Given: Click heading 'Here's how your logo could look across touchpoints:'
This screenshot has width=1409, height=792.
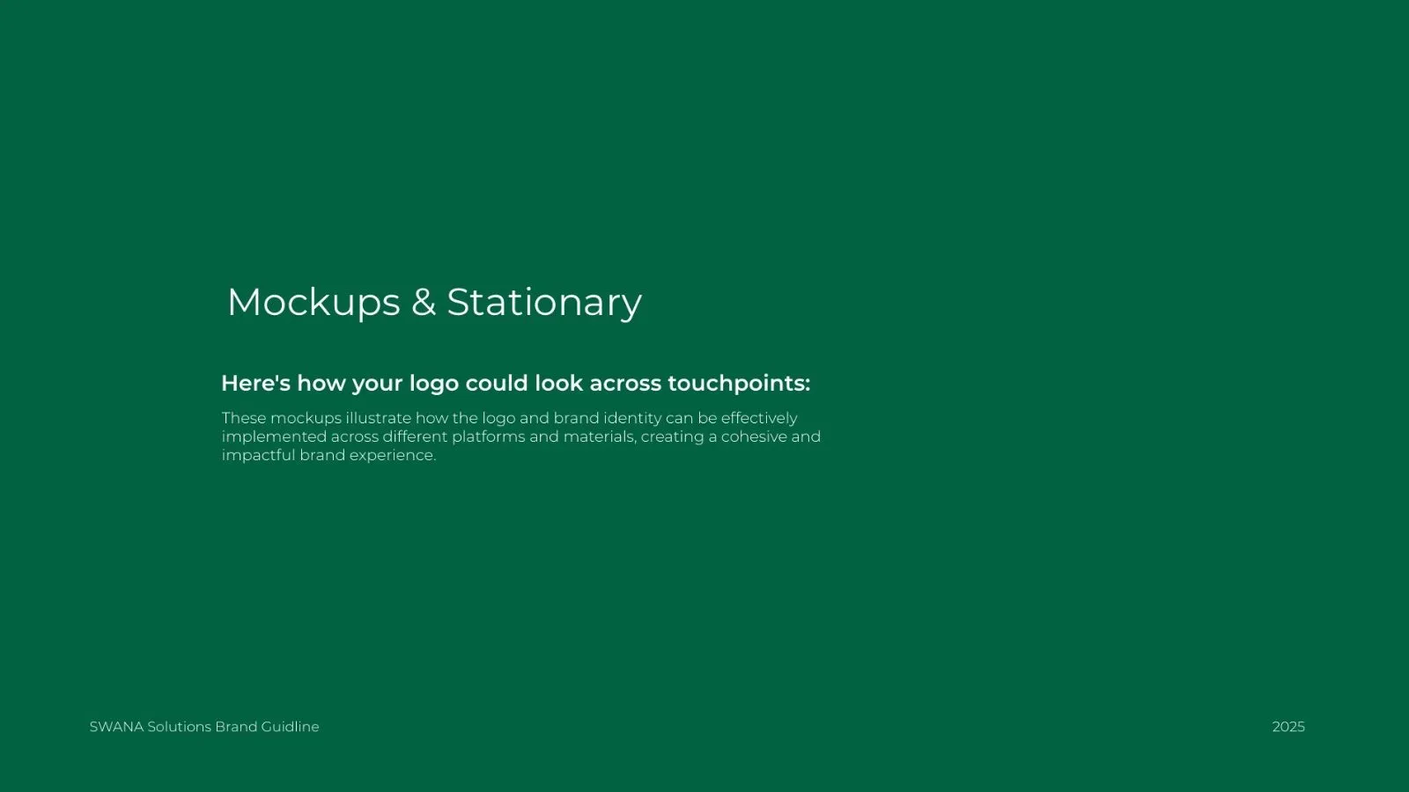Looking at the screenshot, I should point(515,384).
